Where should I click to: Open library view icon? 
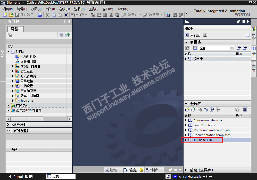click(x=187, y=35)
